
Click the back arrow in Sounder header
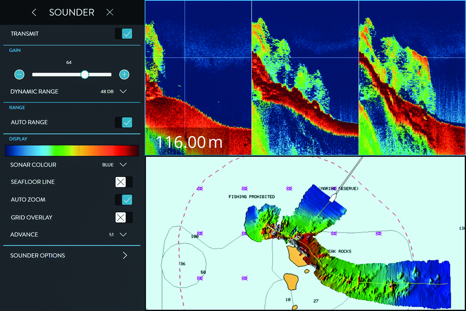pyautogui.click(x=34, y=12)
